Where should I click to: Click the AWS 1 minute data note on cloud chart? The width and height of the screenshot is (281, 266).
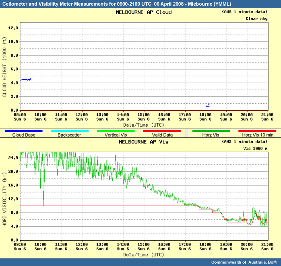pyautogui.click(x=245, y=12)
